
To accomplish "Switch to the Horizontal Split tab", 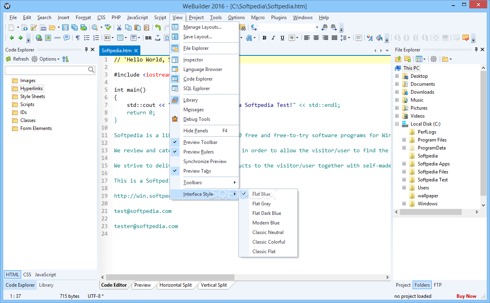I will 175,285.
